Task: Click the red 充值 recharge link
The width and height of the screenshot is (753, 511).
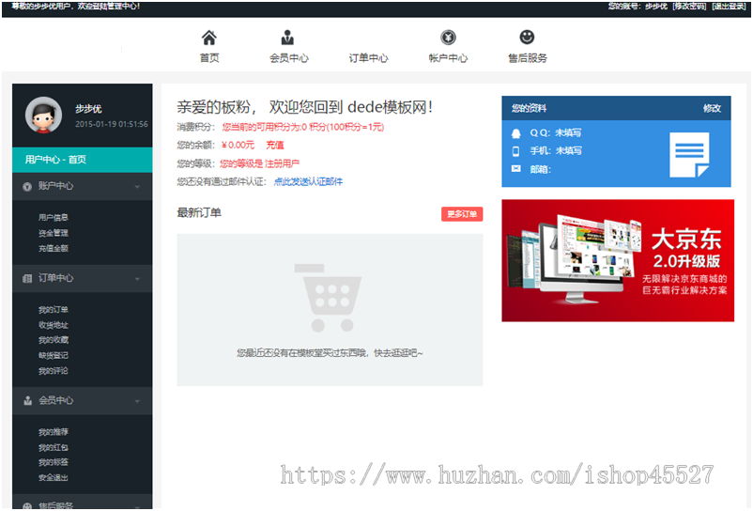Action: pos(275,145)
